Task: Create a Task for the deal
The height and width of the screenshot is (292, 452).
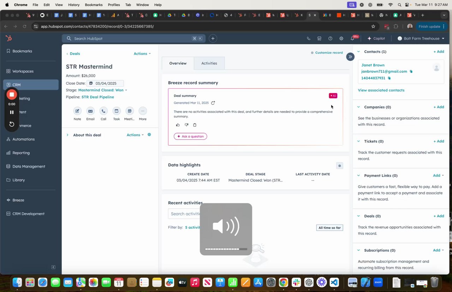Action: [x=117, y=111]
